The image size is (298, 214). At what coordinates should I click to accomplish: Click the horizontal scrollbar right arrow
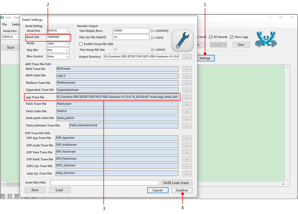[x=283, y=184]
